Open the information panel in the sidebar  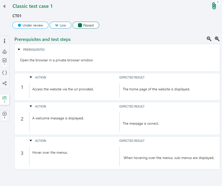5,41
